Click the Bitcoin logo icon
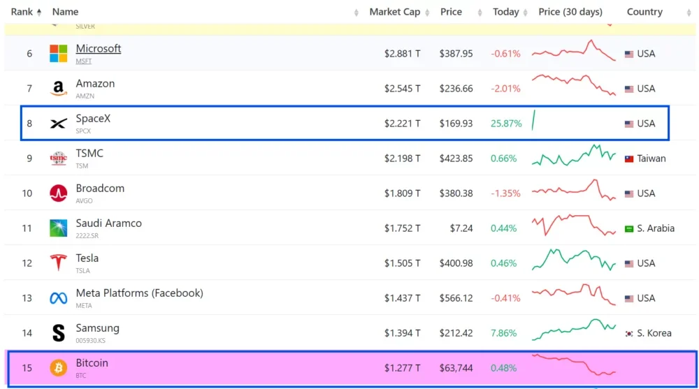Image resolution: width=699 pixels, height=389 pixels. [x=59, y=368]
